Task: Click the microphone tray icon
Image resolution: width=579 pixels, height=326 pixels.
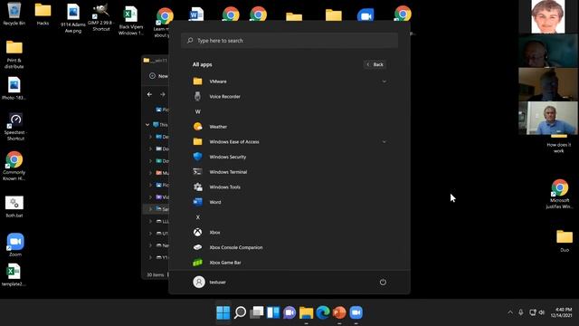Action: tap(521, 312)
